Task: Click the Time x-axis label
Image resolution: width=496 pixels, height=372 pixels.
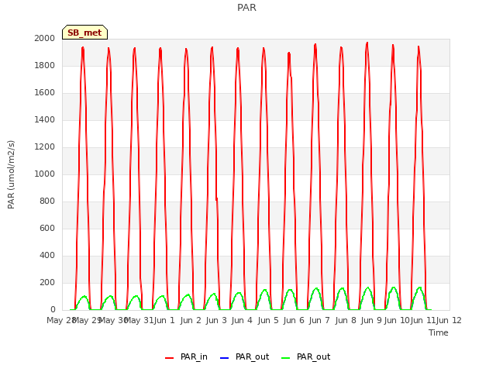Action: (439, 332)
